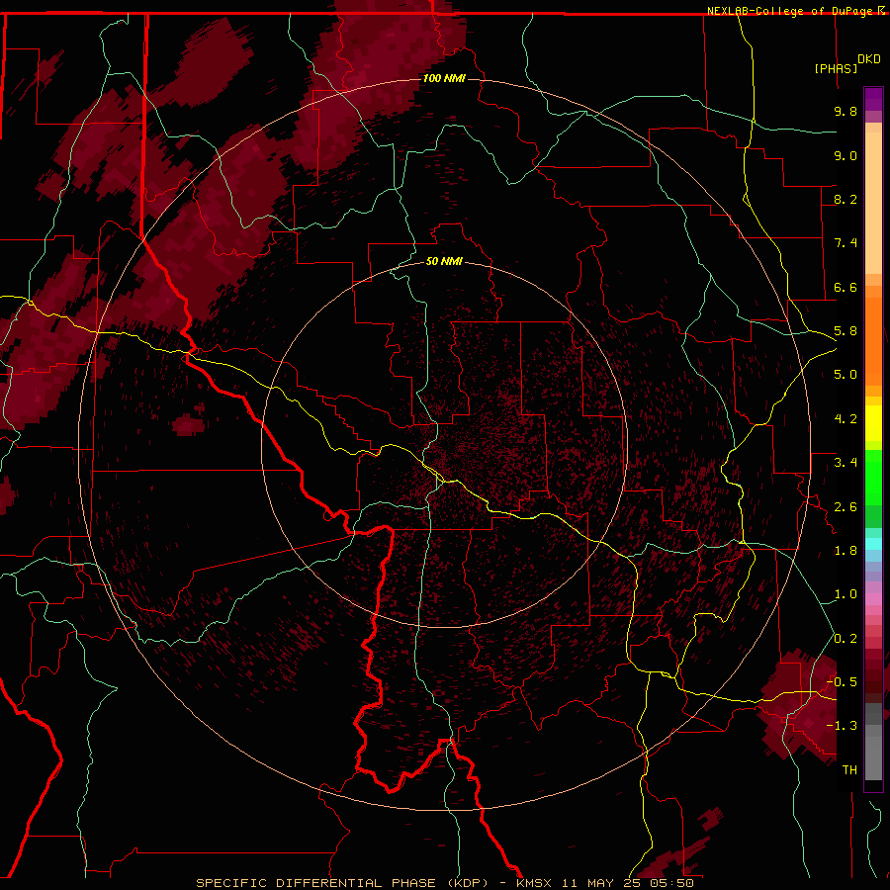Click the -1.3 scale value

(x=842, y=726)
